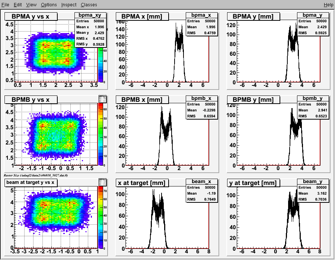
Task: Click 'RMS y 0.5928' in bpma_xy stats
Action: click(90, 44)
